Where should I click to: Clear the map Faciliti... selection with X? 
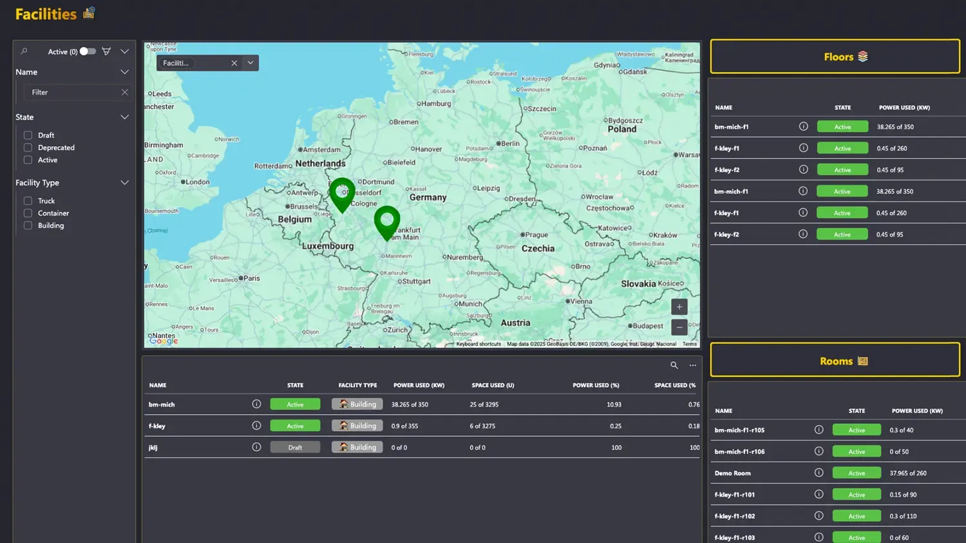[234, 63]
